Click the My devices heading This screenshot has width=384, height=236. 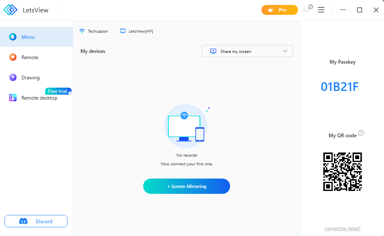click(x=93, y=51)
